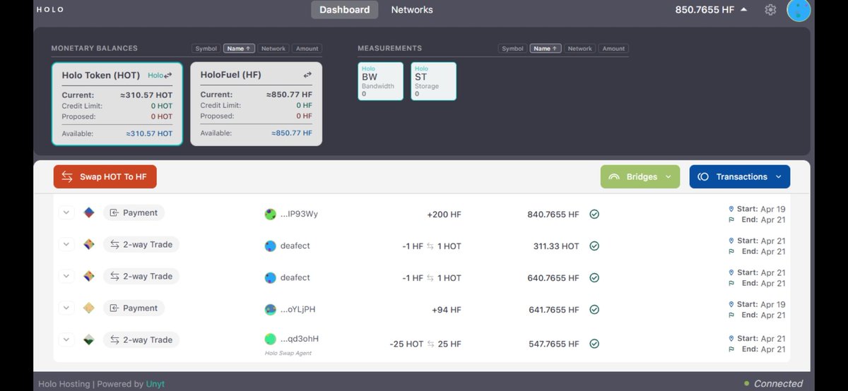Click the completed checkmark beside 640.7655 HF

click(594, 277)
